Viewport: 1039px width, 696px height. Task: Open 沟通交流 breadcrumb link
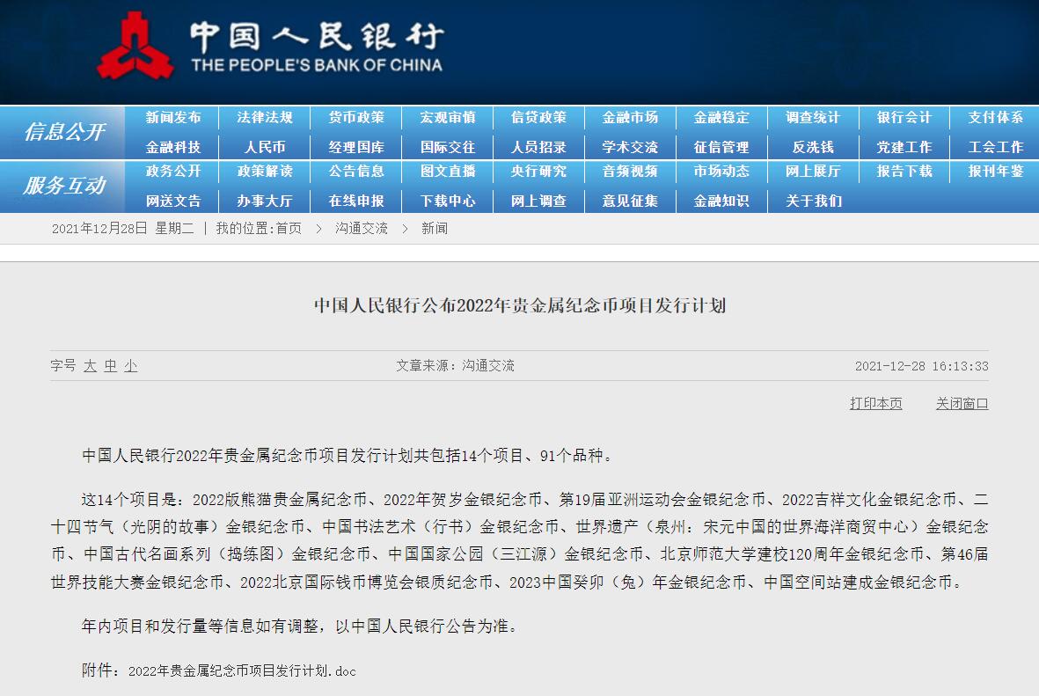pyautogui.click(x=361, y=229)
